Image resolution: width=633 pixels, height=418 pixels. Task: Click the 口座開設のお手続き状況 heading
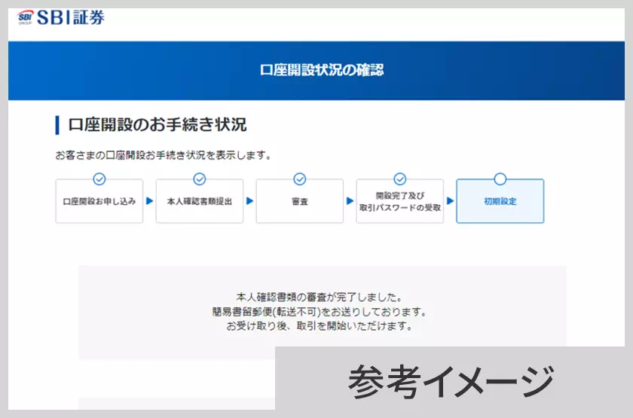click(157, 125)
